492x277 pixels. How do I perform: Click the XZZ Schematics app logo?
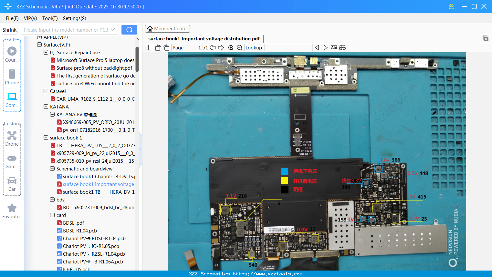click(8, 6)
